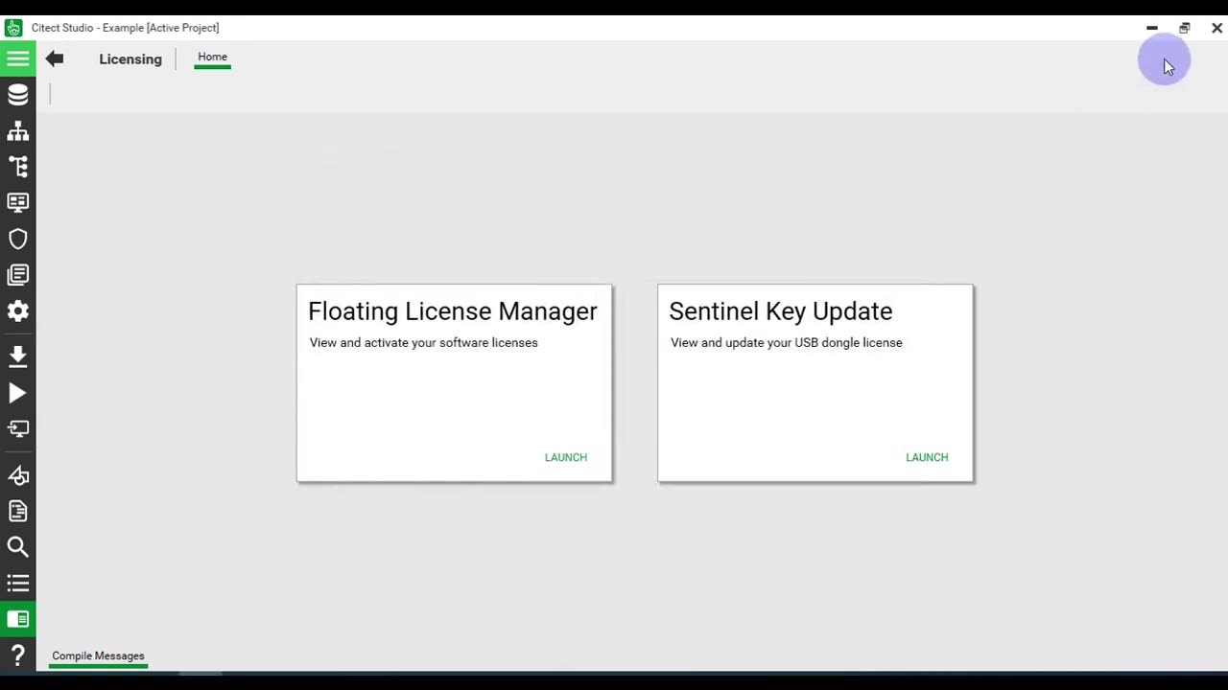Switch to the Home tab
Image resolution: width=1228 pixels, height=690 pixels.
[213, 57]
